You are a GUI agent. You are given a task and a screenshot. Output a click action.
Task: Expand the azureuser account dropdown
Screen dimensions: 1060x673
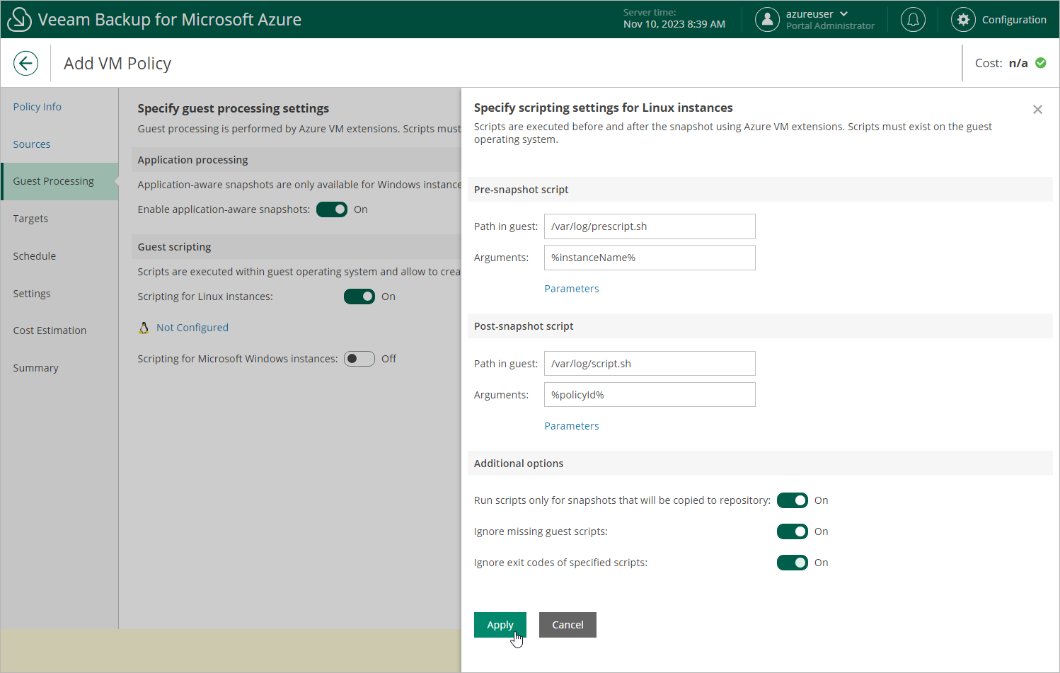[844, 14]
